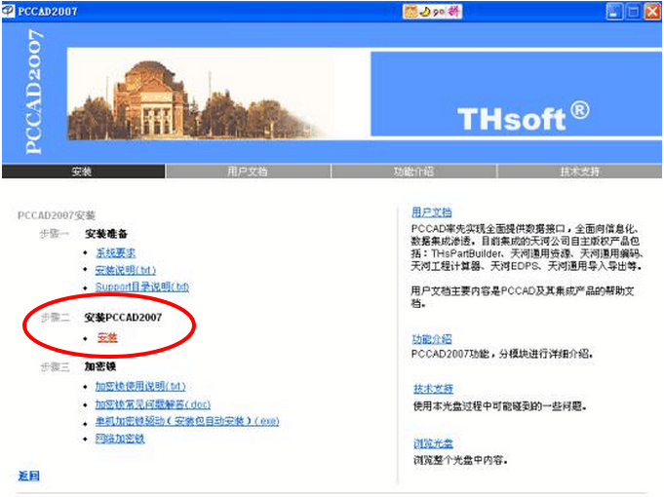Open the 功能介绍 link in the right column
The width and height of the screenshot is (664, 497).
(432, 339)
